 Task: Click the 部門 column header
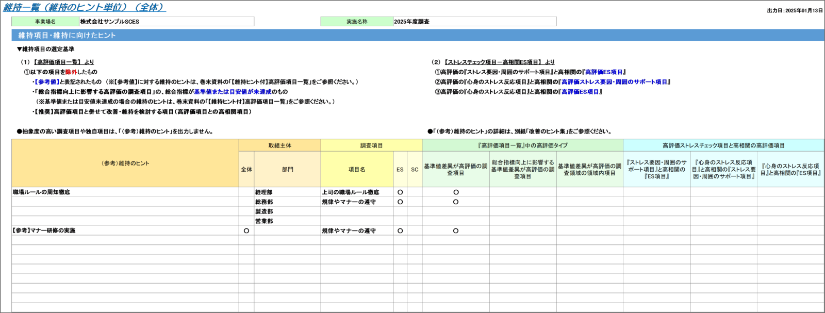pos(287,169)
